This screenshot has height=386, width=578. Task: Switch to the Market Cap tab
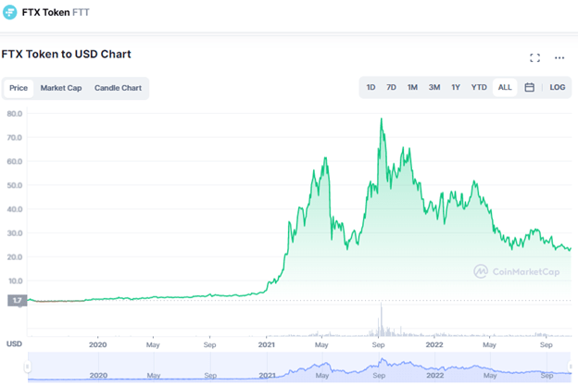[61, 88]
